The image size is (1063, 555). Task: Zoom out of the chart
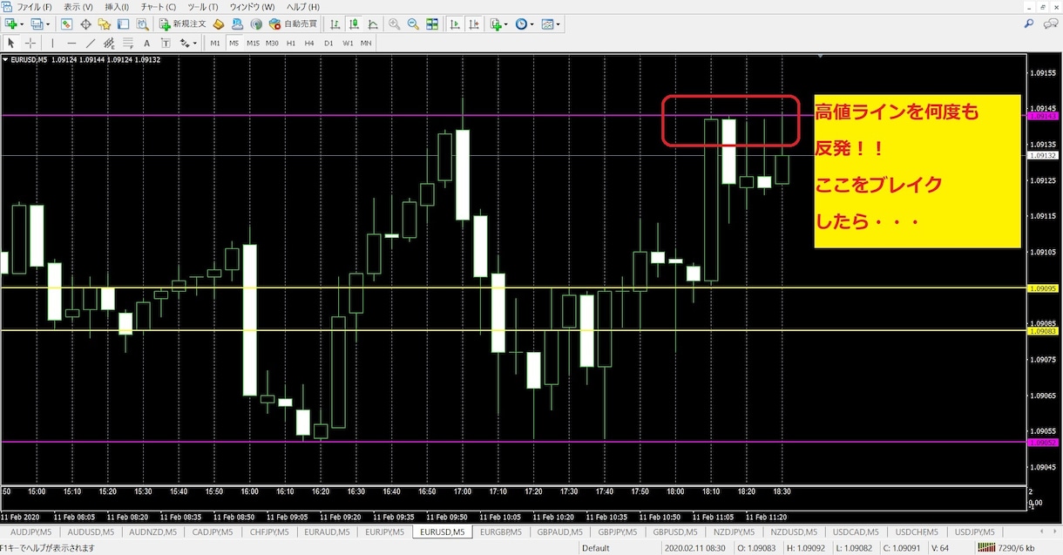click(x=413, y=24)
